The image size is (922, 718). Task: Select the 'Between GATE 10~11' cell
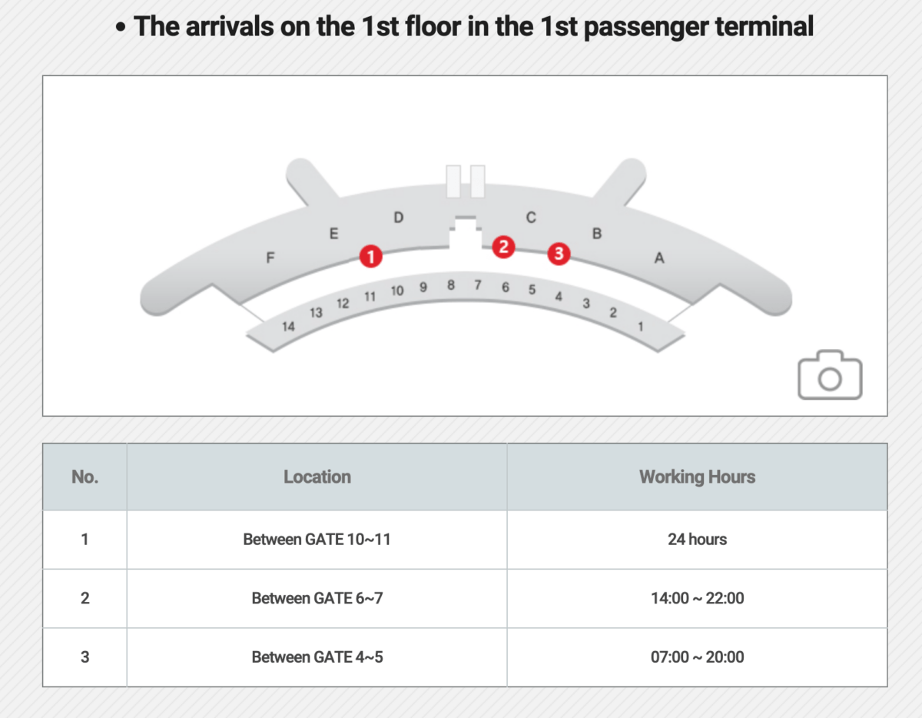point(317,540)
